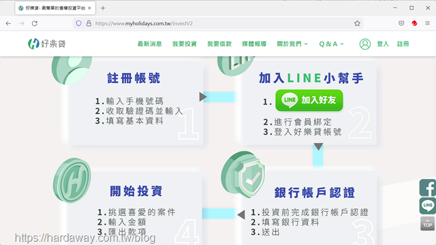Open the tracking protection shield icon
436x245 pixels.
point(79,23)
